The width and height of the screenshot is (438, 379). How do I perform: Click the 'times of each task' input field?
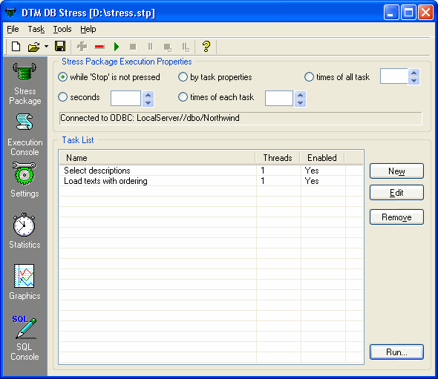tap(279, 98)
